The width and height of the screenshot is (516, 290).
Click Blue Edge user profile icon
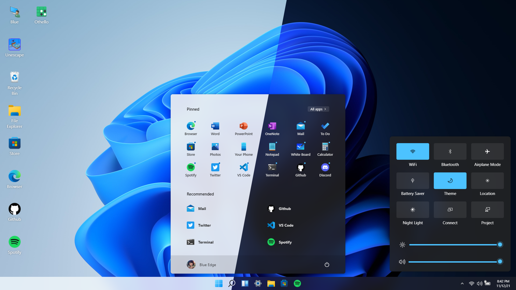(x=191, y=264)
